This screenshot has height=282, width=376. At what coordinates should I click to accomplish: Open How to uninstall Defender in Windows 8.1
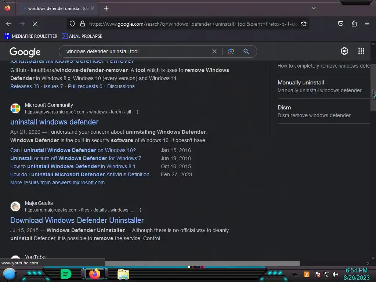coord(73,166)
